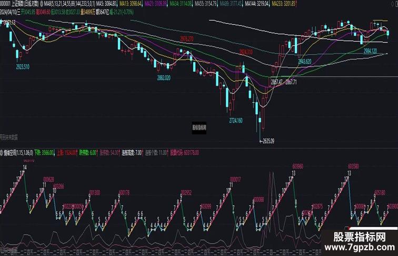Select the green 下跌: 3566.00 value
Image resolution: width=398 pixels, height=256 pixels.
tap(44, 153)
